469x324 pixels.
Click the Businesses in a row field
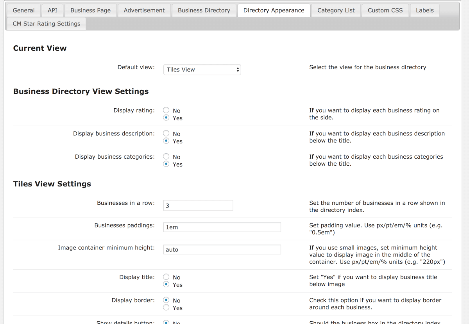(x=198, y=205)
